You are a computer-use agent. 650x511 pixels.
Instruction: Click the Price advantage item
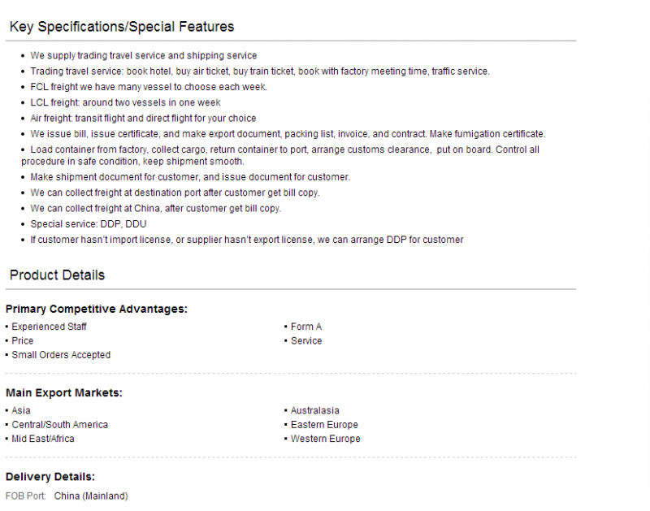(x=23, y=340)
